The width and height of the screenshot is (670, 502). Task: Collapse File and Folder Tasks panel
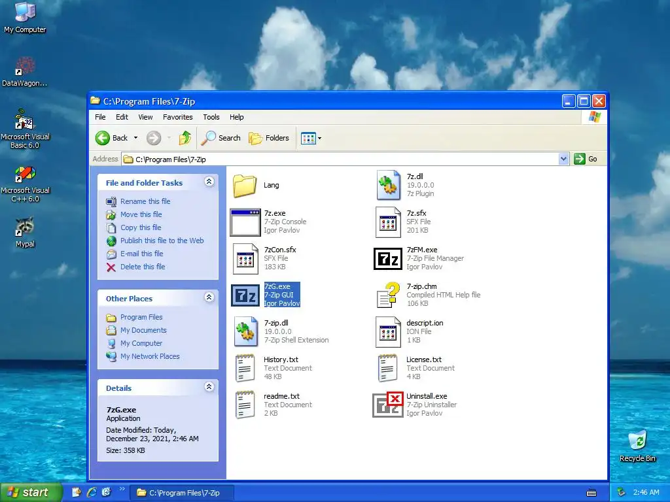tap(209, 182)
